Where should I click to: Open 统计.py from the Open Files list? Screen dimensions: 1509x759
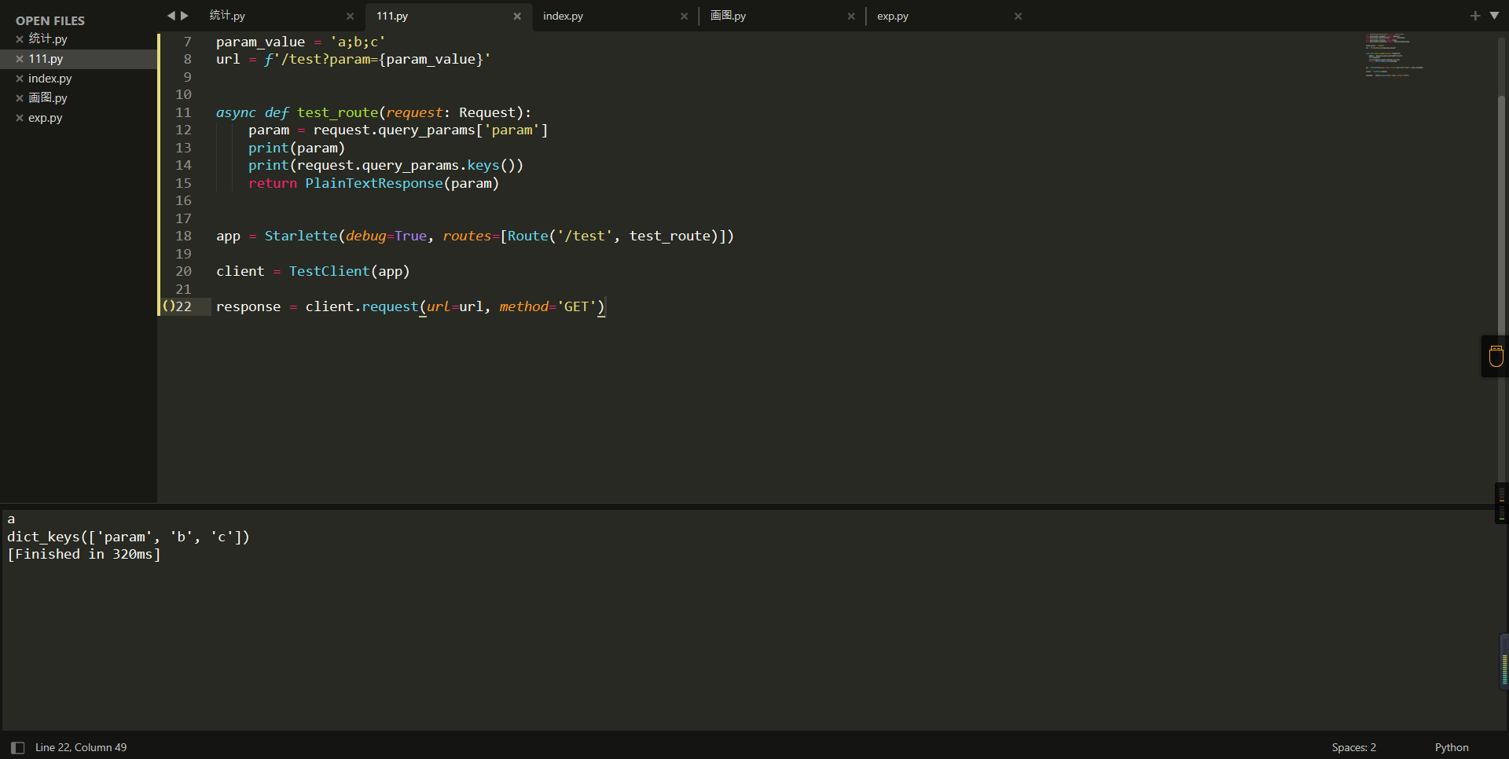point(48,38)
